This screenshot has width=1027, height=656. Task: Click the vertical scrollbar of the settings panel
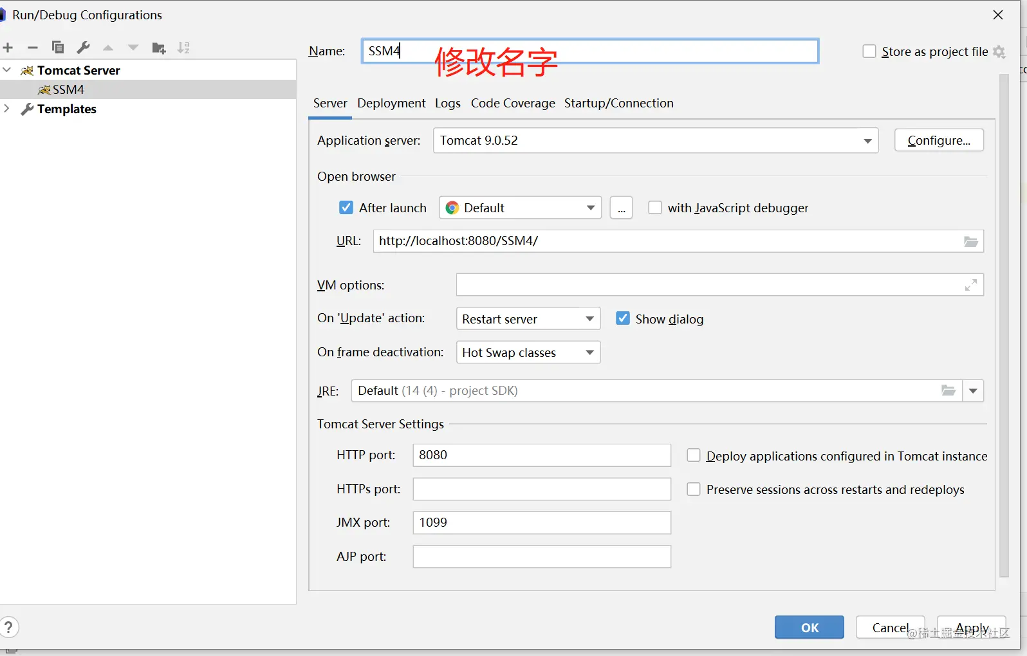click(1004, 325)
